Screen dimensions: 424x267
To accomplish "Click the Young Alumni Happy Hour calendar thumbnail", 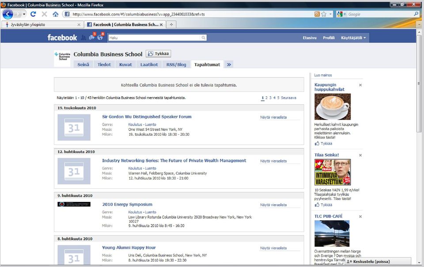I will coord(74,255).
